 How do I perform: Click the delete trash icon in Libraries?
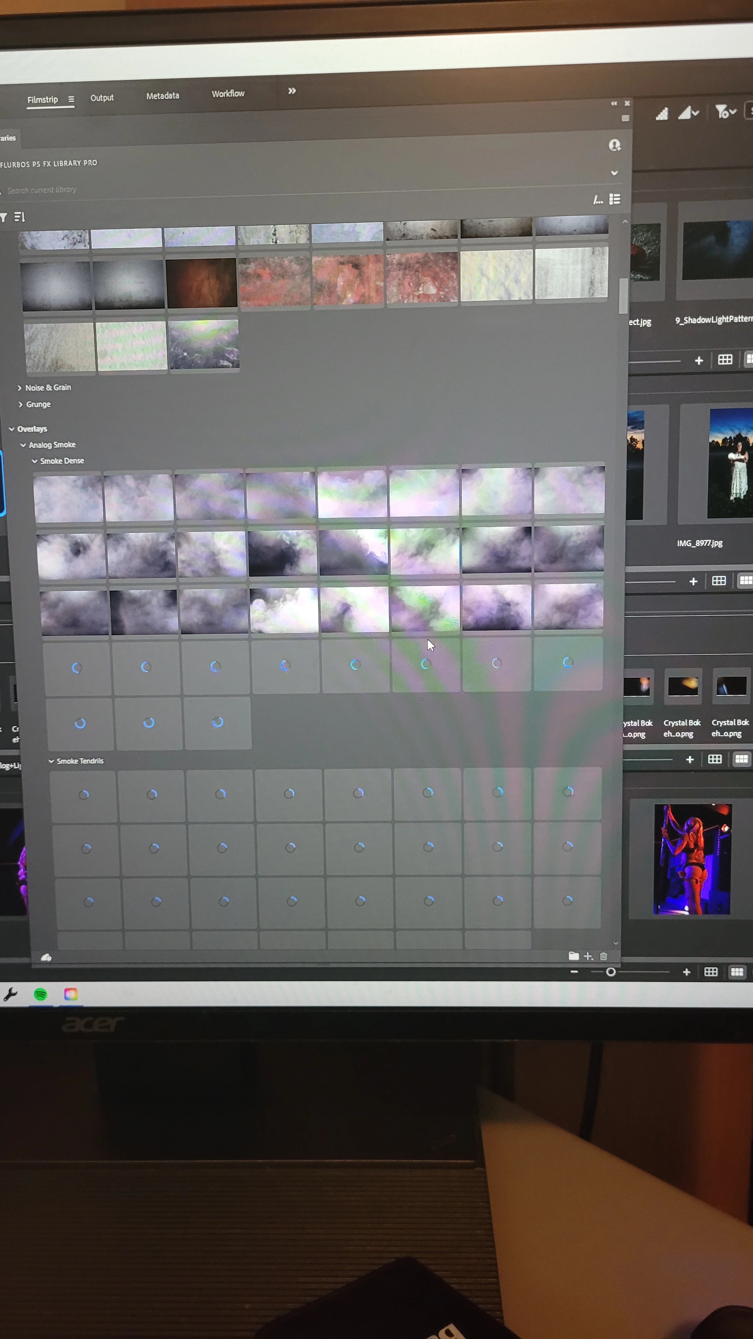(x=603, y=956)
